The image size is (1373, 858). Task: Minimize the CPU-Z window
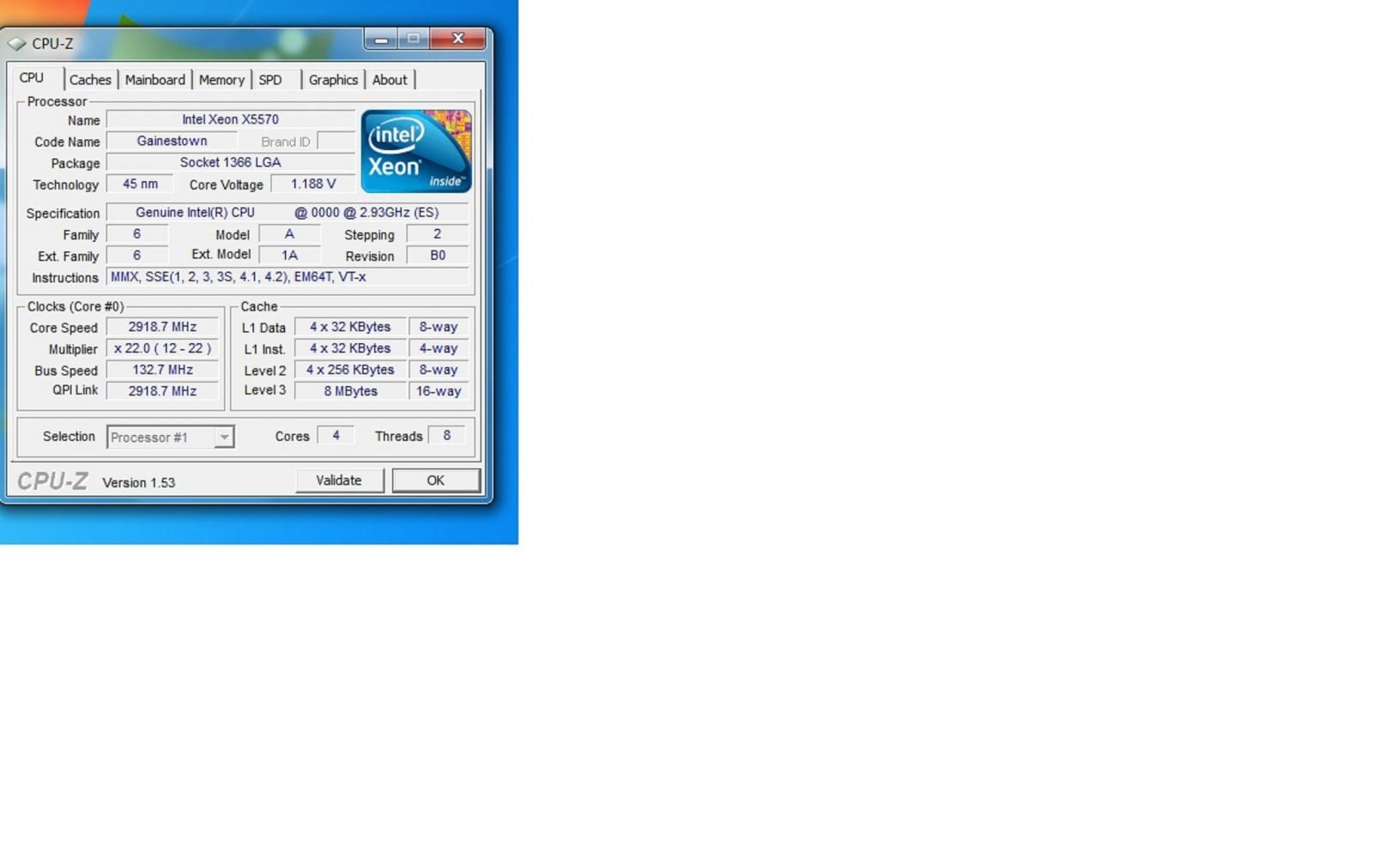pyautogui.click(x=382, y=39)
